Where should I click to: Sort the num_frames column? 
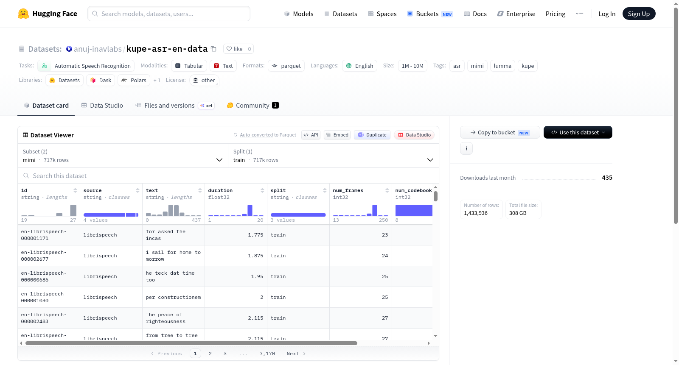(x=387, y=190)
